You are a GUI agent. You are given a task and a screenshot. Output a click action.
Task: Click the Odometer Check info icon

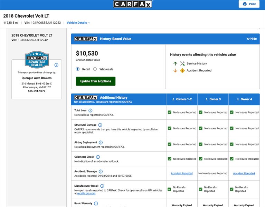tap(98, 157)
